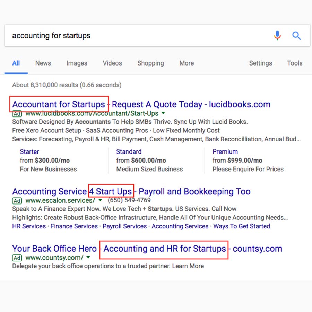Expand the More menu
Image resolution: width=312 pixels, height=312 pixels.
coord(187,63)
